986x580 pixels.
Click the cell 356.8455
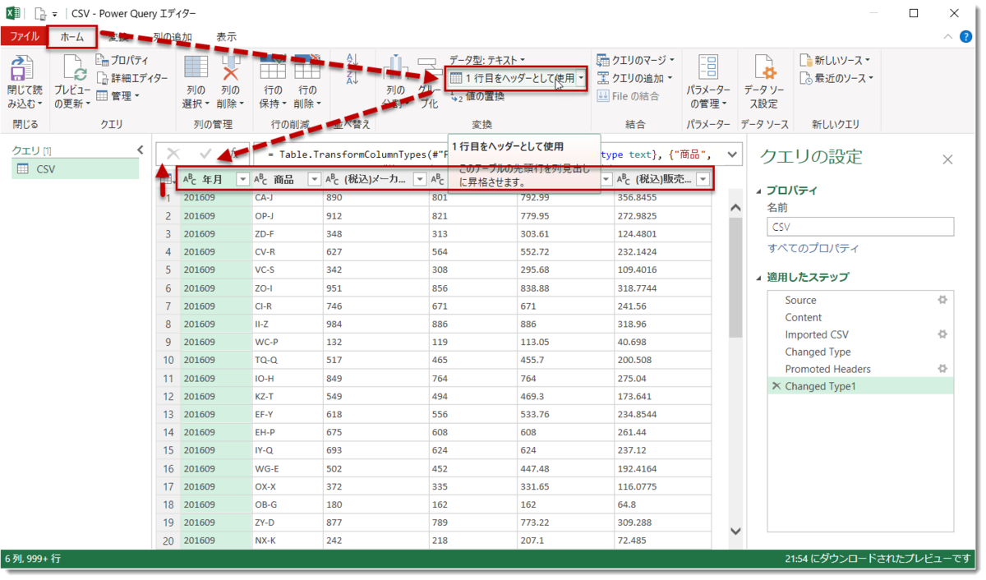(662, 197)
